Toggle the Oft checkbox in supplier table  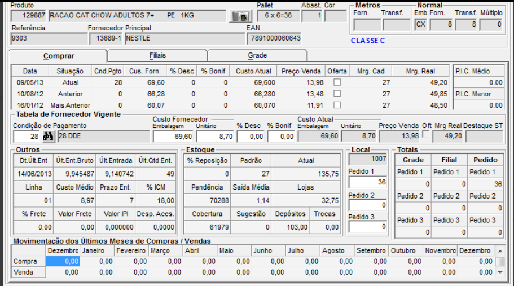pos(426,134)
